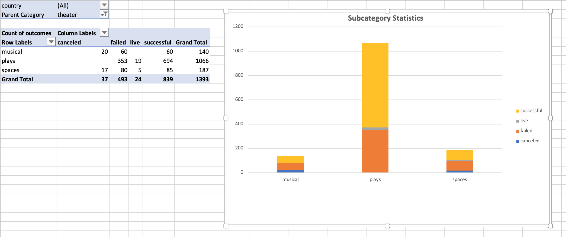Grab the chart's right-middle resize handle
The height and width of the screenshot is (237, 566).
point(551,118)
